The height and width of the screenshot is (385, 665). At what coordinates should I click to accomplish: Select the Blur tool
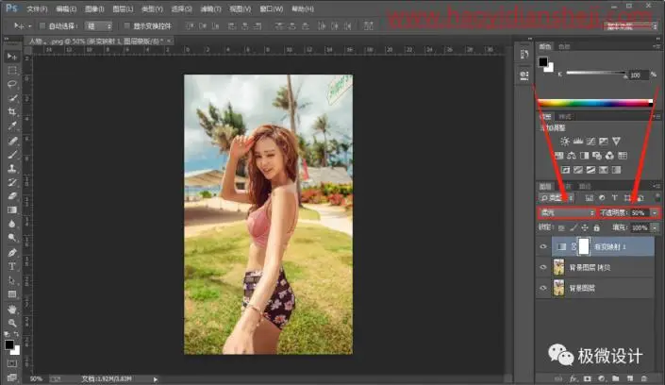(12, 224)
